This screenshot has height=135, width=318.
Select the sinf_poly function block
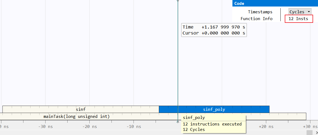[214, 109]
